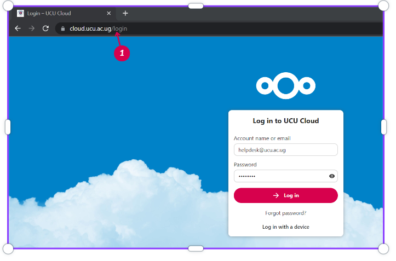Close the Login – UCU Cloud tab
This screenshot has width=396, height=261.
109,13
